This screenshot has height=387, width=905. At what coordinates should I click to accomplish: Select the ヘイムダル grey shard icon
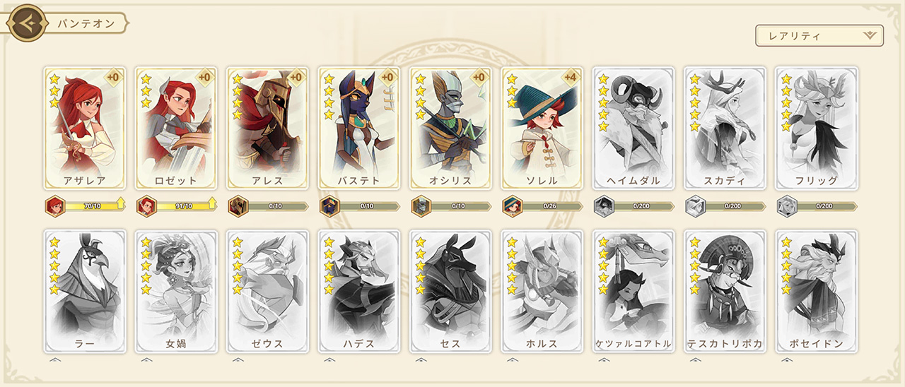[604, 206]
